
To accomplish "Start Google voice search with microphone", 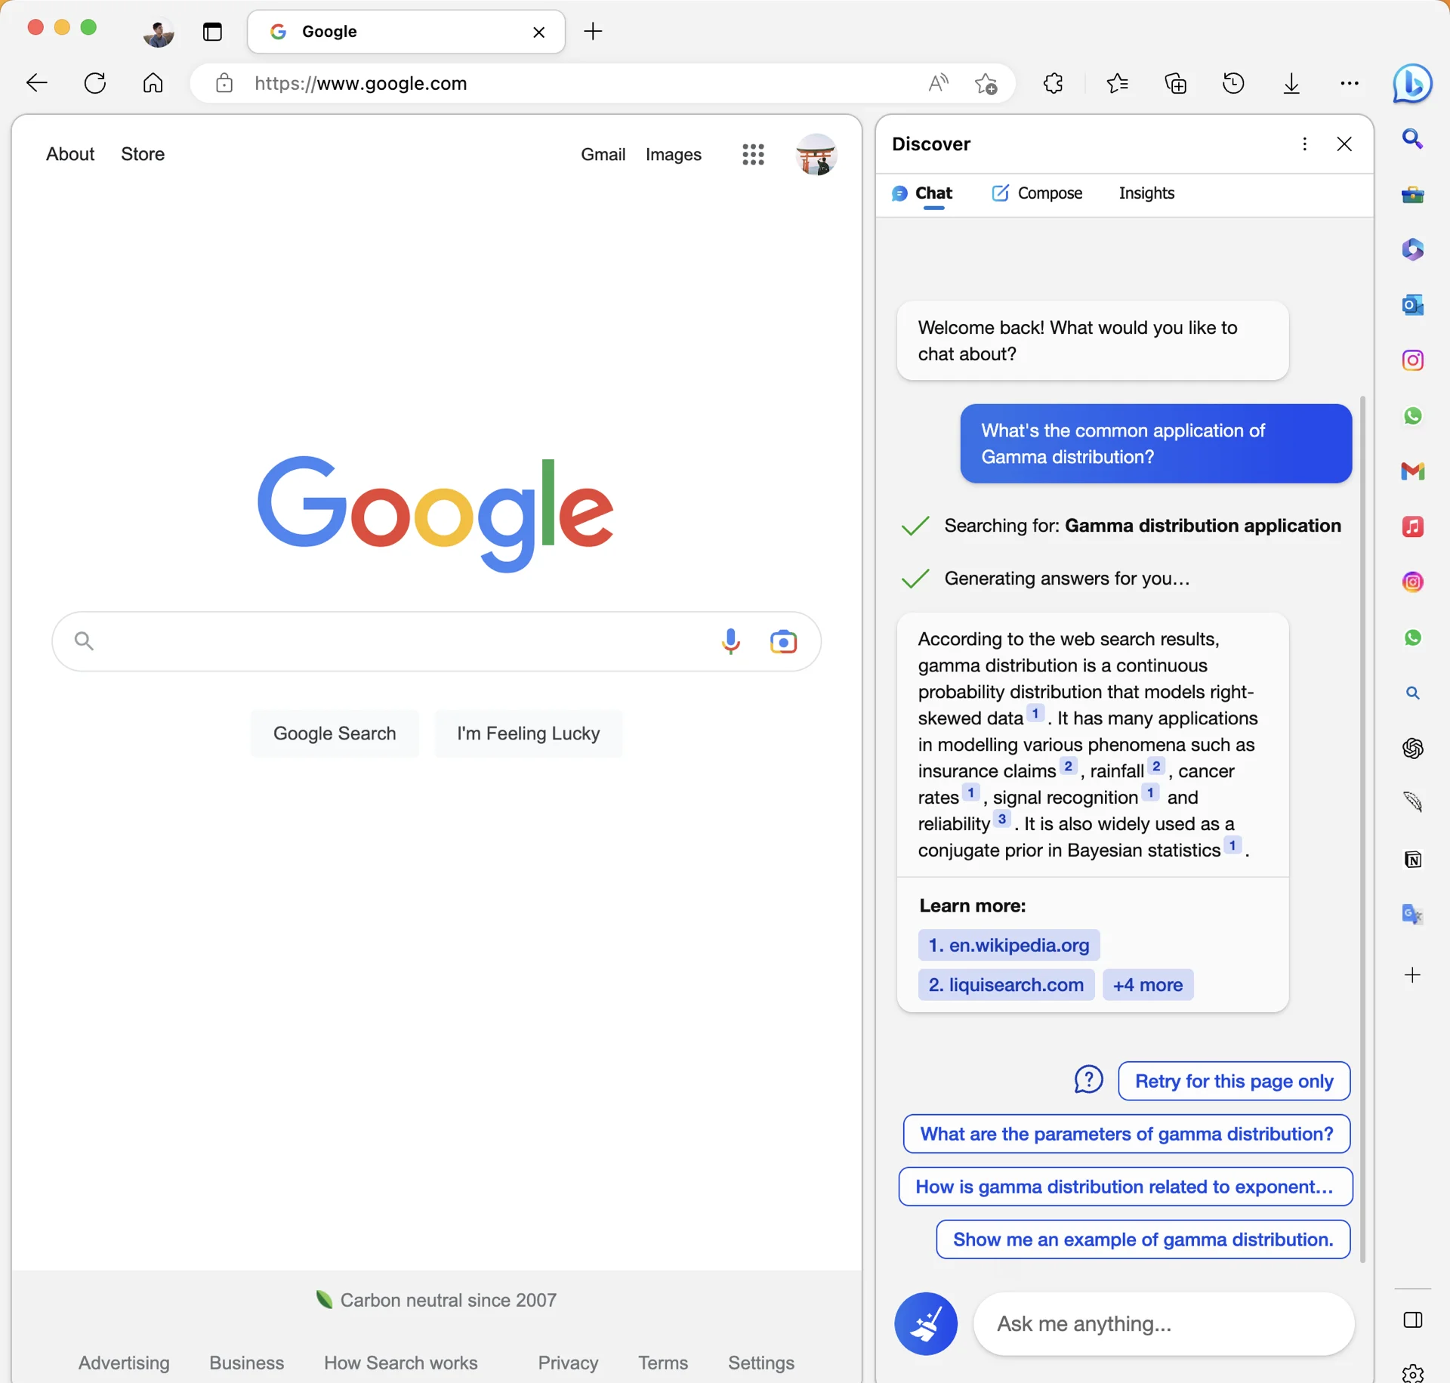I will 730,641.
